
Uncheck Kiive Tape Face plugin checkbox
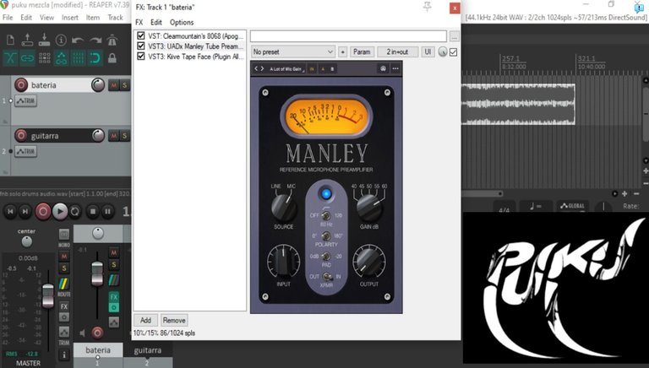141,57
